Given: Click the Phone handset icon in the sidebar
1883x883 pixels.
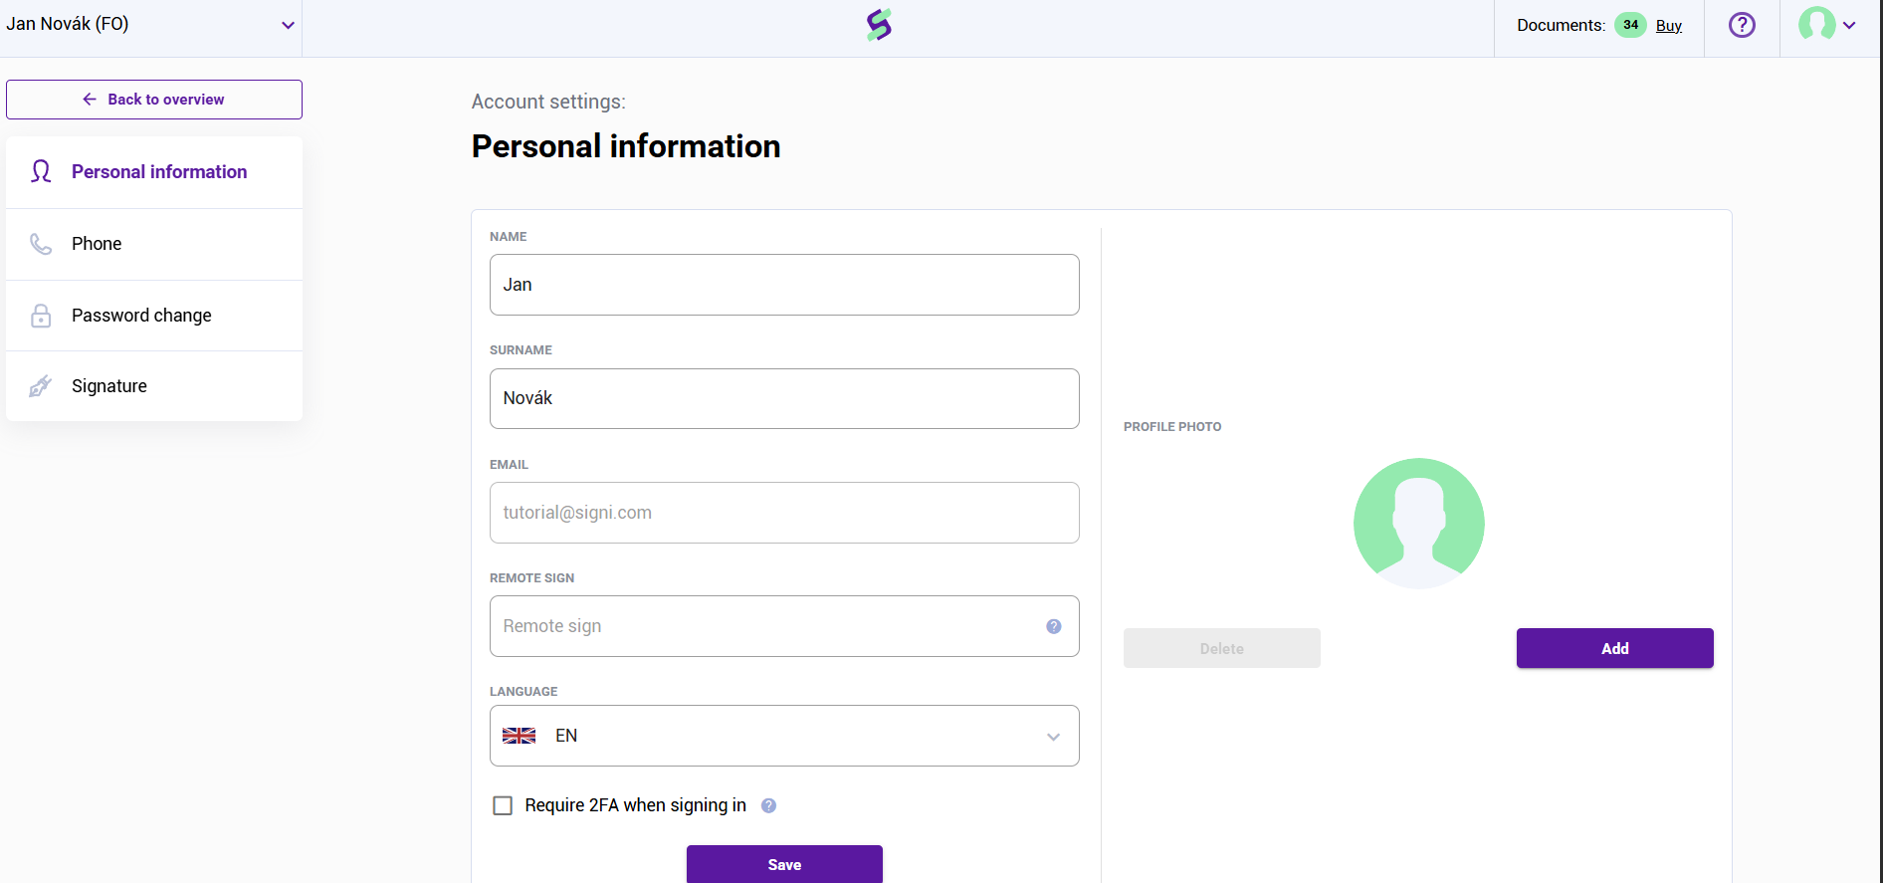Looking at the screenshot, I should click(41, 244).
